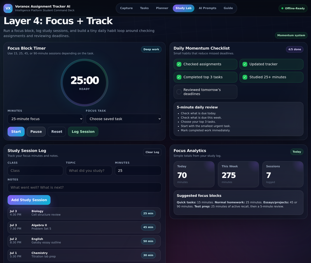Select the Algebra II Problem Set 5 entry

(x=84, y=227)
